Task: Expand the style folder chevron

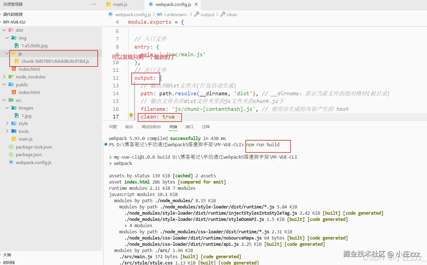Action: [7, 123]
